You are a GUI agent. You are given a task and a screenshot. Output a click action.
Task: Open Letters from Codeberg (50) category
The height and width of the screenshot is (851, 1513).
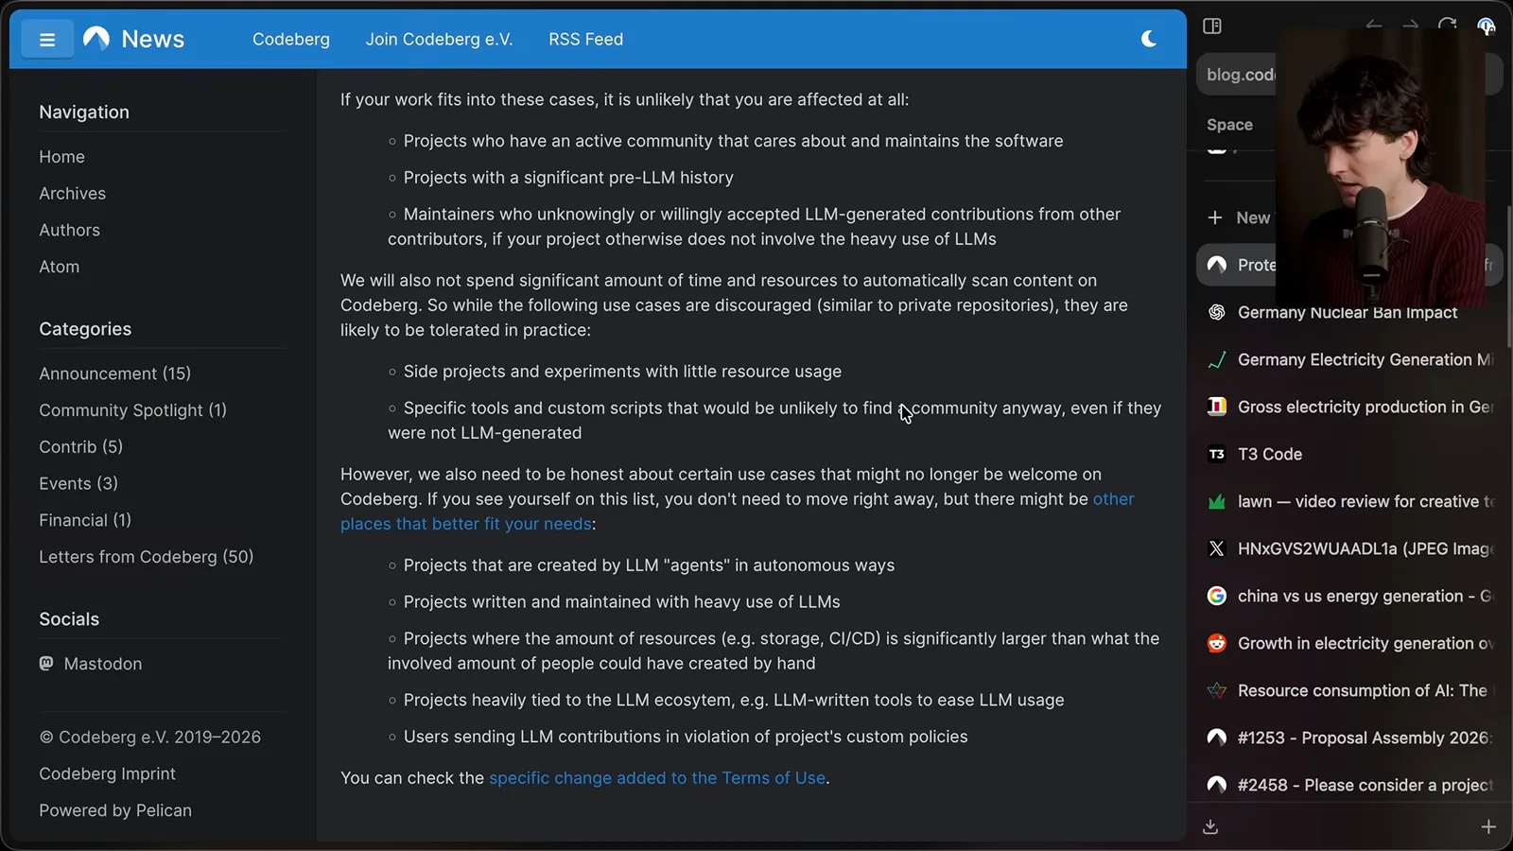click(x=146, y=557)
